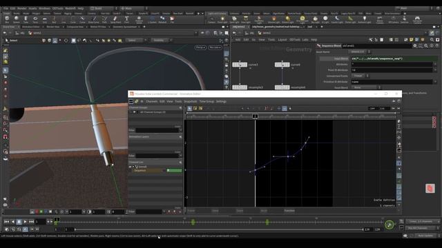Click the Channel Groups search magnifier icon
The height and width of the screenshot is (248, 442).
pyautogui.click(x=180, y=107)
